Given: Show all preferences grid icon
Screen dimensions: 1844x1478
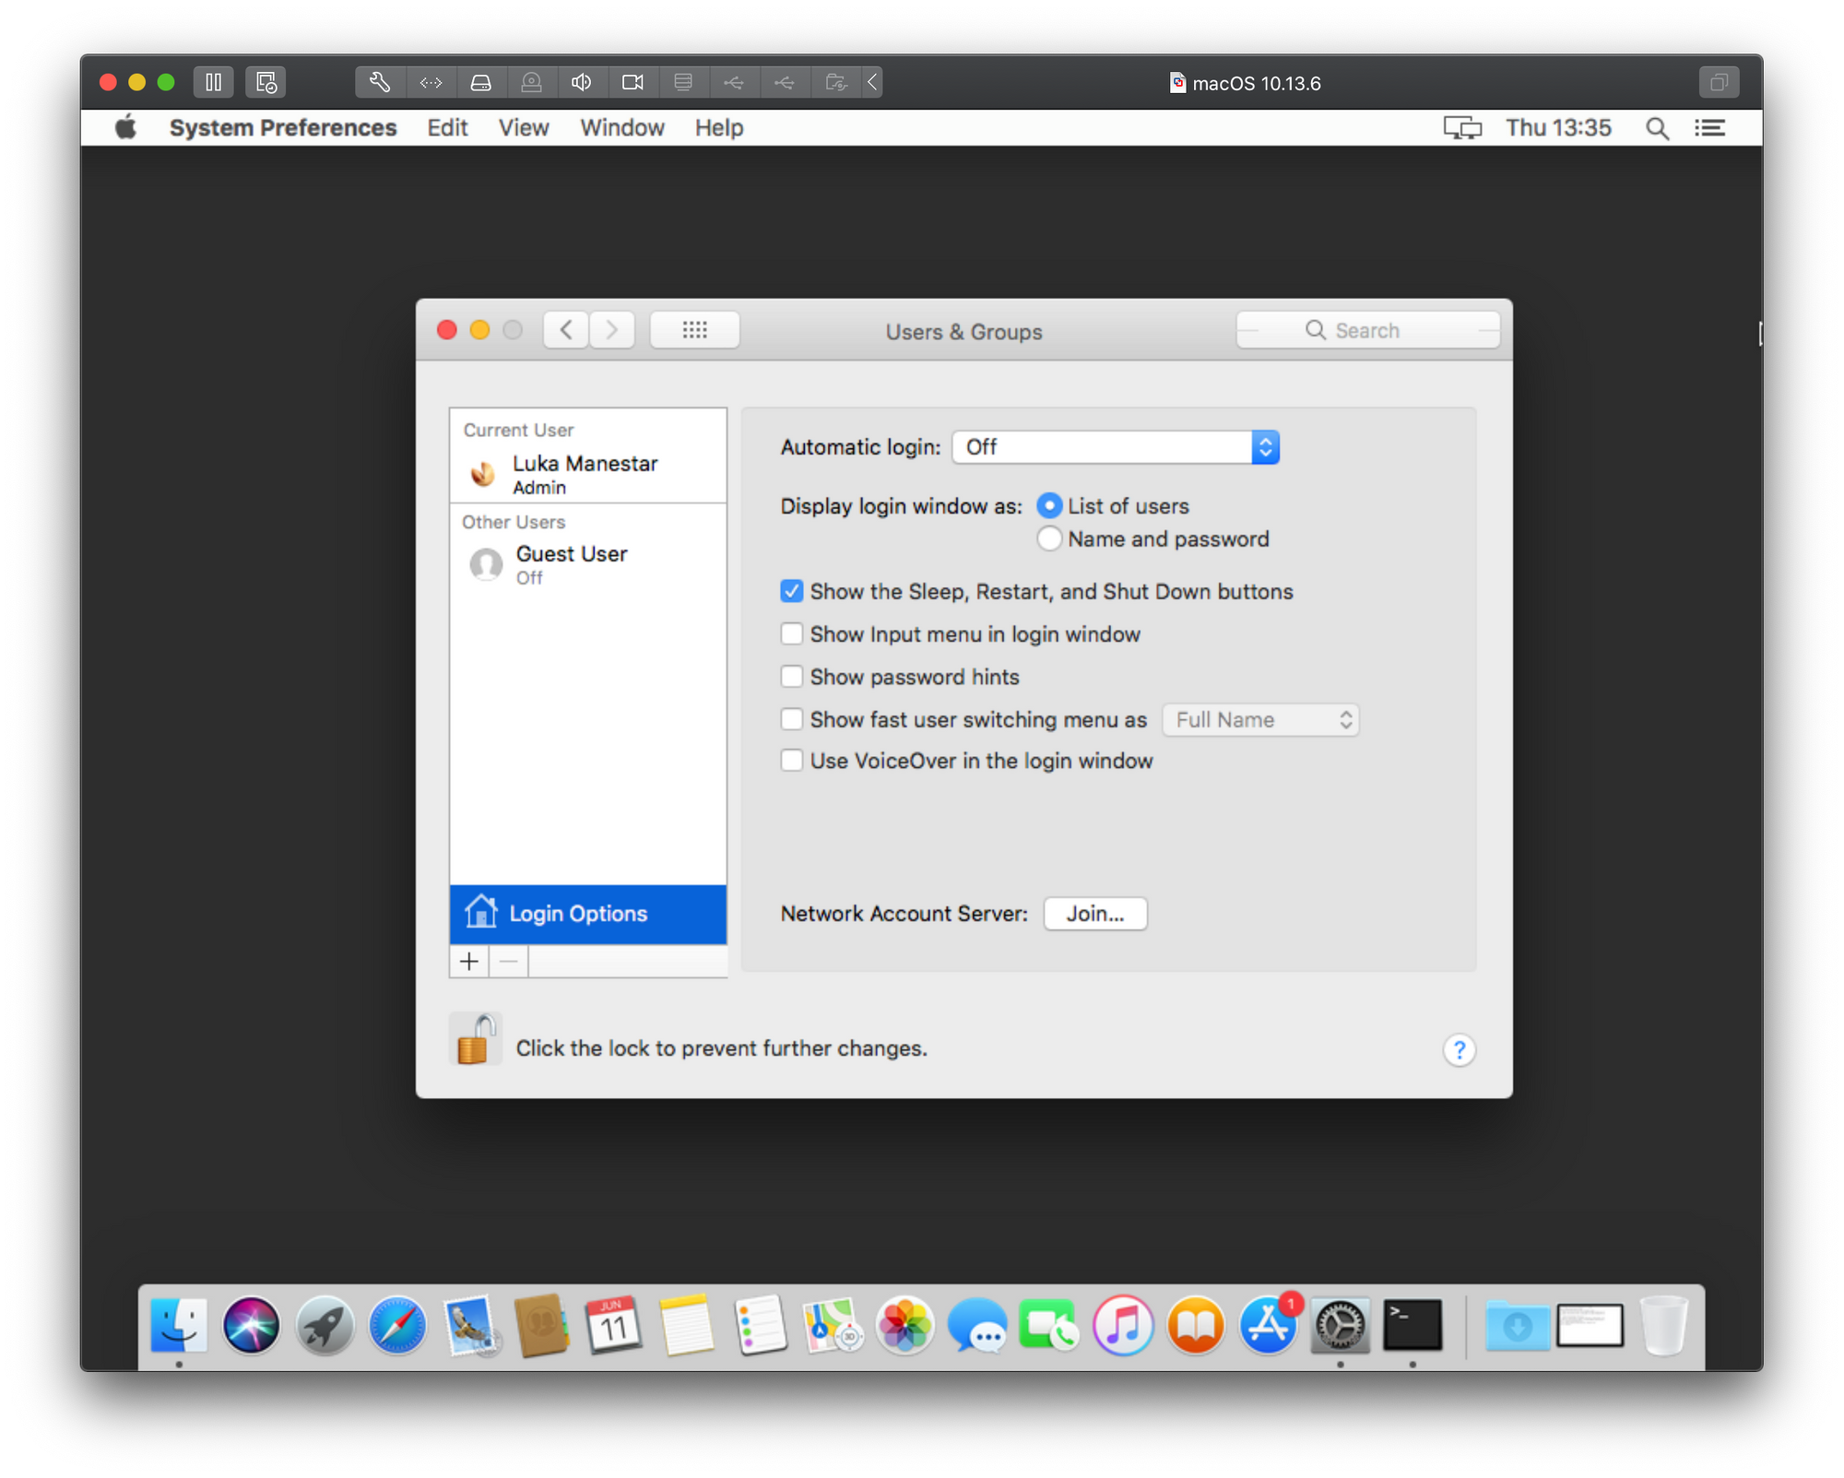Looking at the screenshot, I should click(x=694, y=330).
